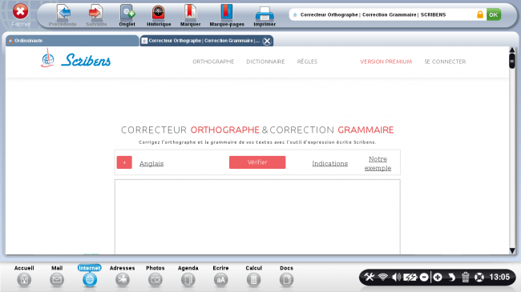Click the scrollbar up arrow
Image resolution: width=521 pixels, height=292 pixels.
click(x=512, y=50)
